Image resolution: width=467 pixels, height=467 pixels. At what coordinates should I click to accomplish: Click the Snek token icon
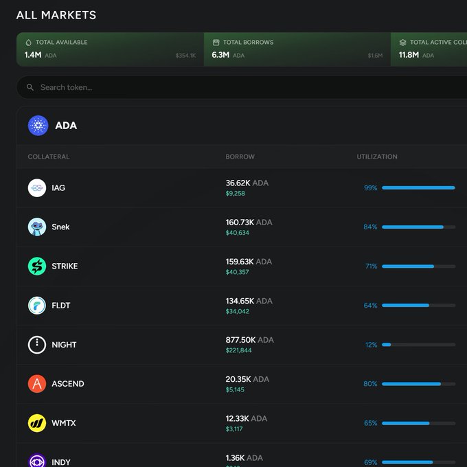[x=37, y=227]
